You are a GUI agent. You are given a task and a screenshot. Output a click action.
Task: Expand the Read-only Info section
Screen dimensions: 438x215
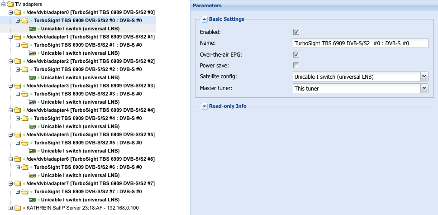pyautogui.click(x=204, y=106)
